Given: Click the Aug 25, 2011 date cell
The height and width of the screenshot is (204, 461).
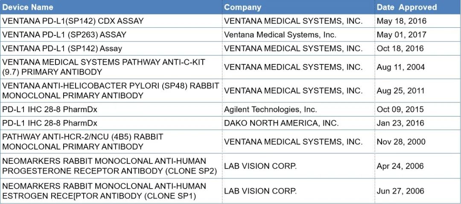Looking at the screenshot, I should (x=401, y=90).
